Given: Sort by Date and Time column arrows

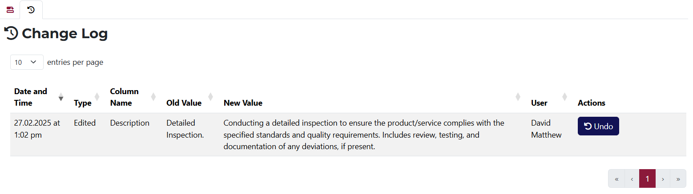Looking at the screenshot, I should click(61, 97).
